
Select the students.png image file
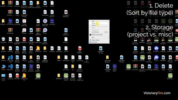45,13
